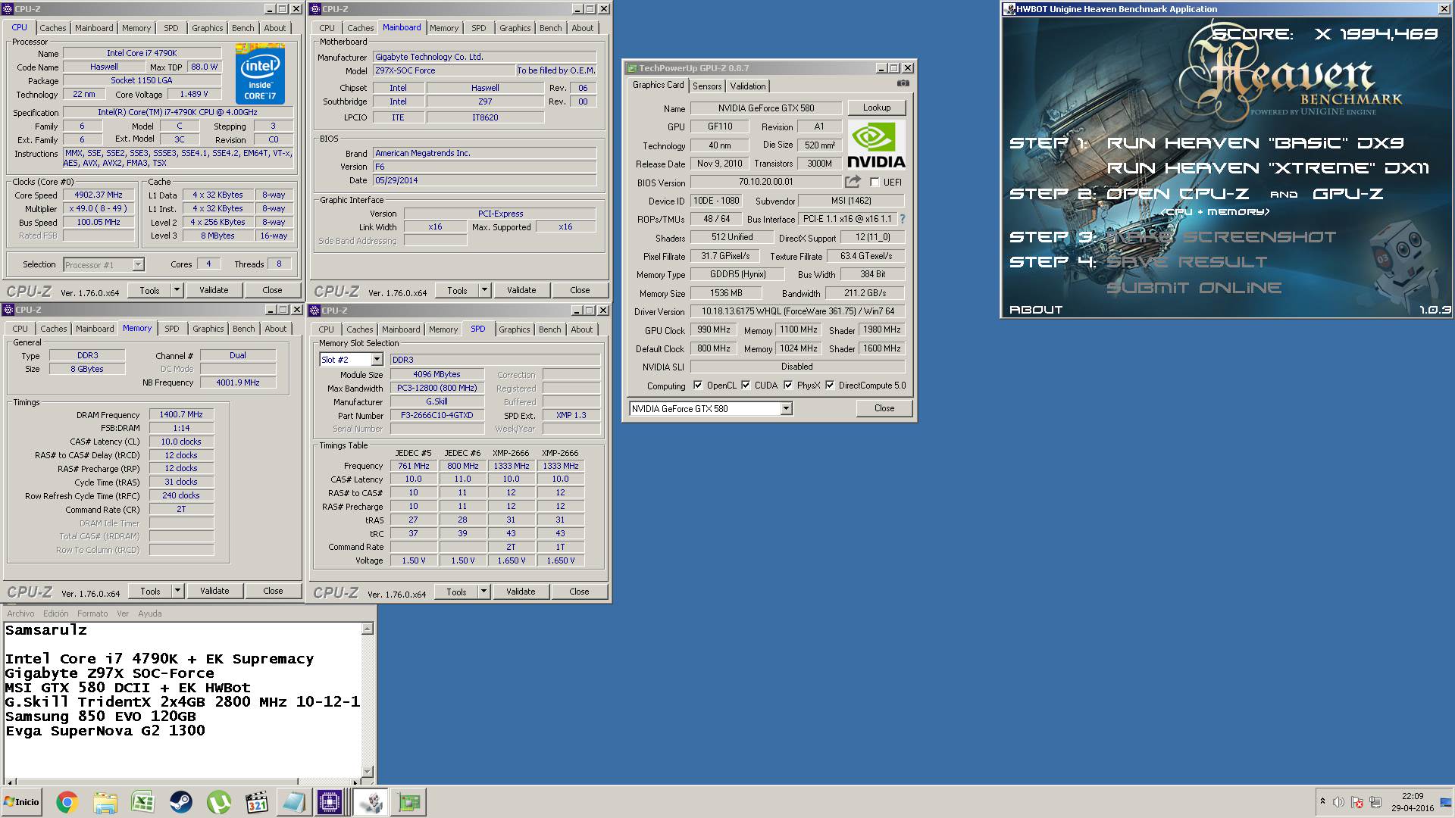Toggle the CUDA checkbox
Image resolution: width=1455 pixels, height=818 pixels.
[746, 385]
